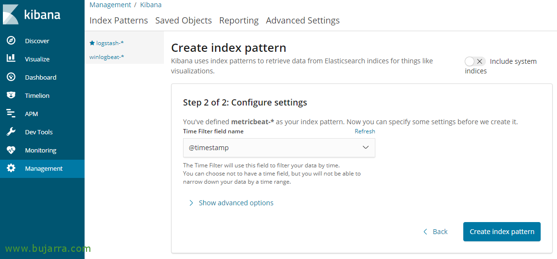This screenshot has width=557, height=259.
Task: Open Dashboard via gauge icon
Action: 11,77
